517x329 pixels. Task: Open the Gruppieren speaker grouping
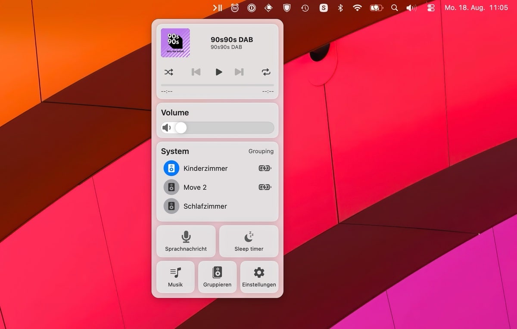(x=217, y=277)
